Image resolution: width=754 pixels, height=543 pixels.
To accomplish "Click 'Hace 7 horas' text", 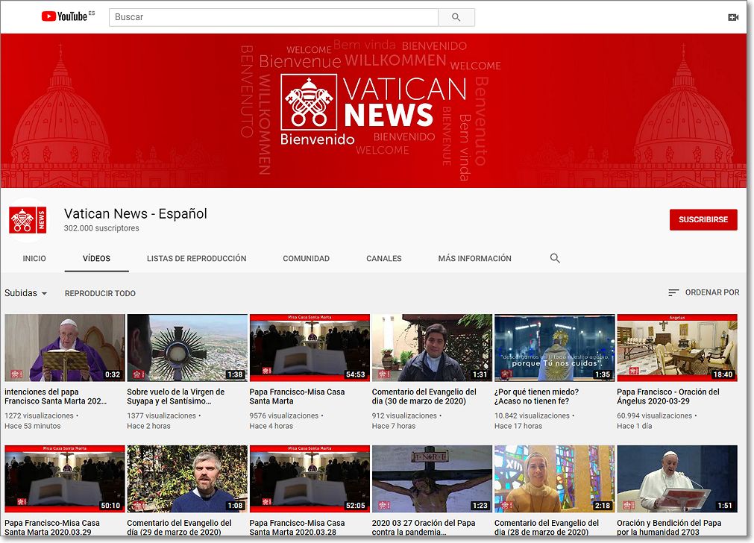I will point(394,426).
